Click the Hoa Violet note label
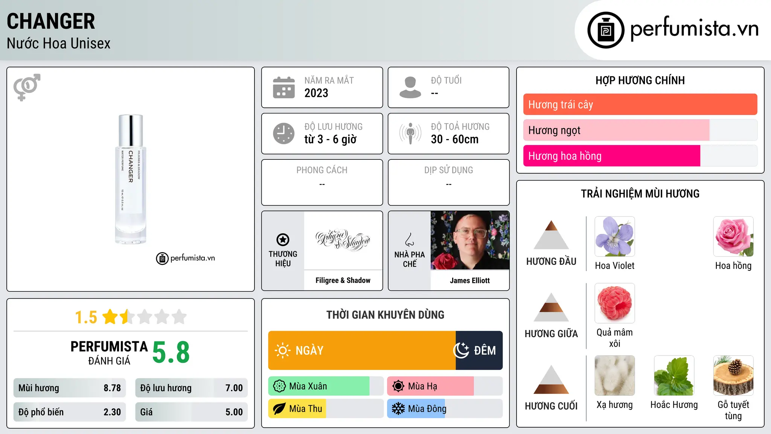The height and width of the screenshot is (434, 771). click(615, 266)
